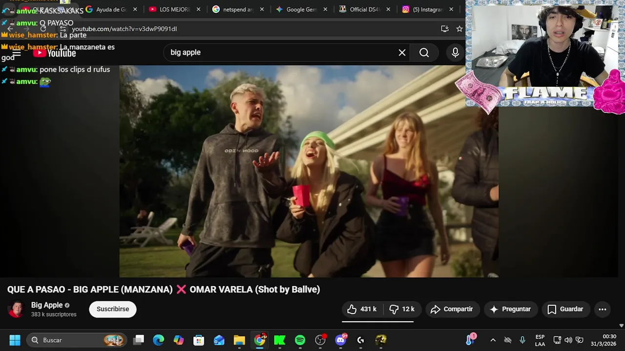Click the page scrollbar down arrow
Viewport: 625px width, 351px height.
[x=621, y=325]
